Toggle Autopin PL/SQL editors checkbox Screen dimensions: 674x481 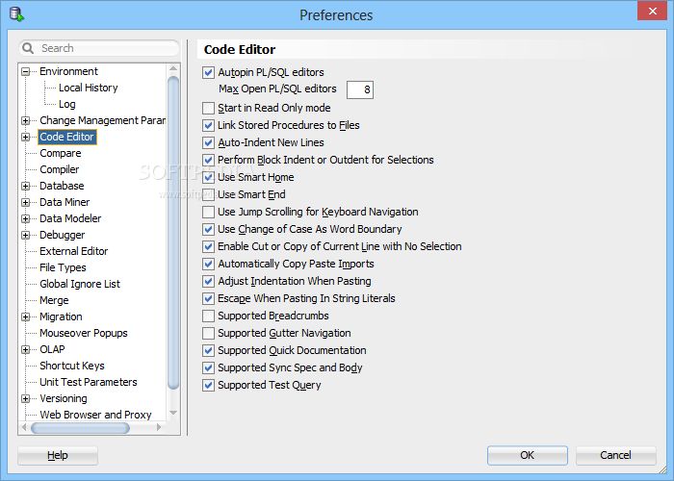(209, 72)
